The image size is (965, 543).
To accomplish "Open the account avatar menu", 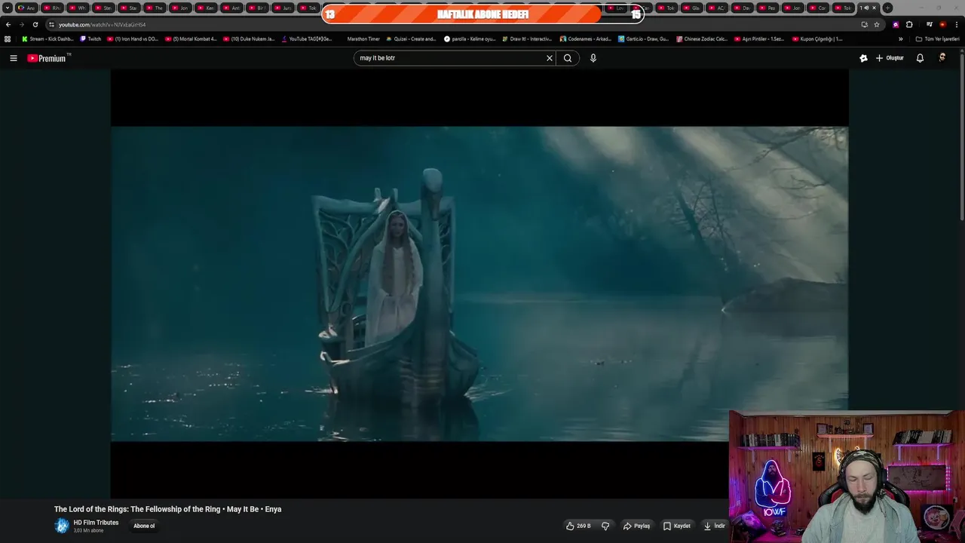I will tap(942, 58).
